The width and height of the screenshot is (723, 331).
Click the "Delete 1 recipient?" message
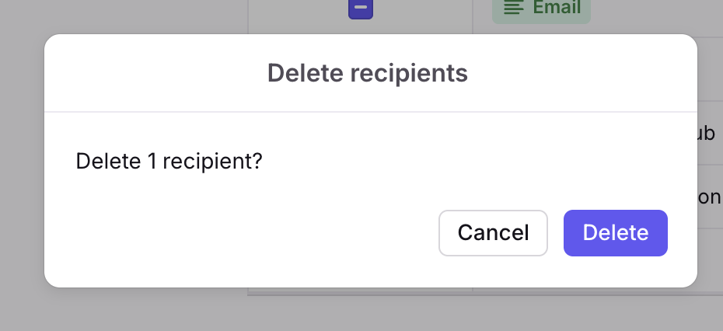pyautogui.click(x=169, y=162)
